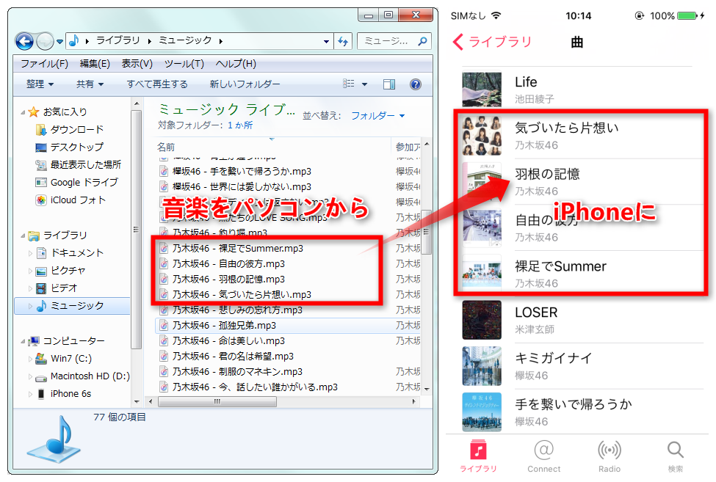716x482 pixels.
Task: Click 新しいフォルダー button
Action: tap(245, 84)
